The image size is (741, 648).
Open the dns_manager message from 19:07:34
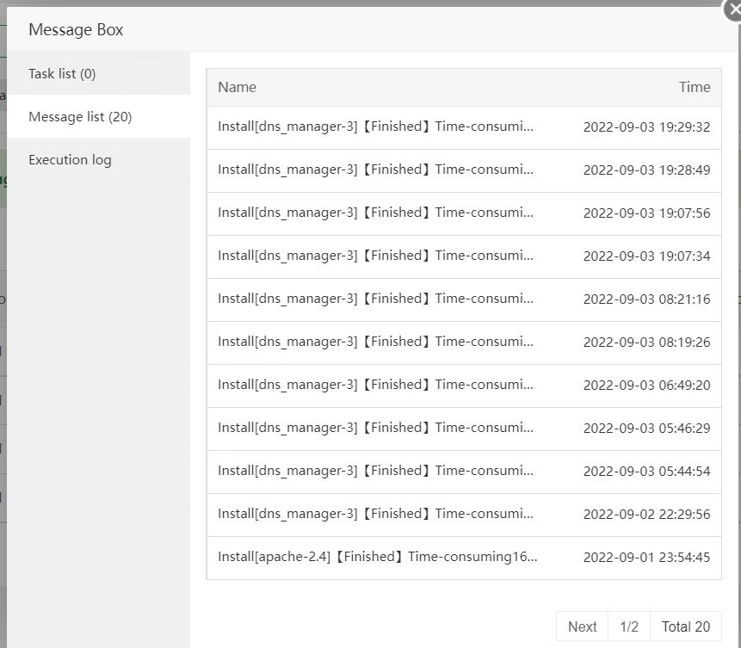coord(376,256)
